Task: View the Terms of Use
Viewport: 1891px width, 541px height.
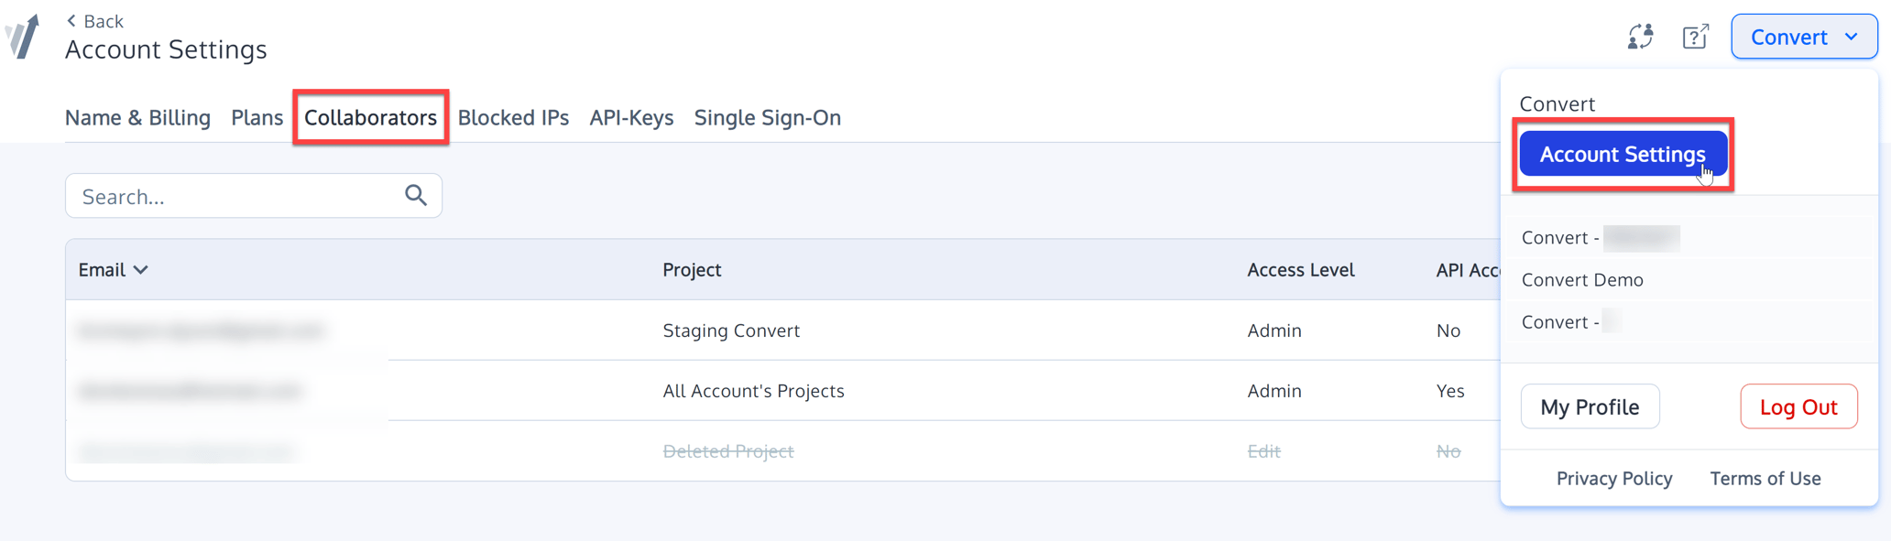Action: pos(1765,478)
